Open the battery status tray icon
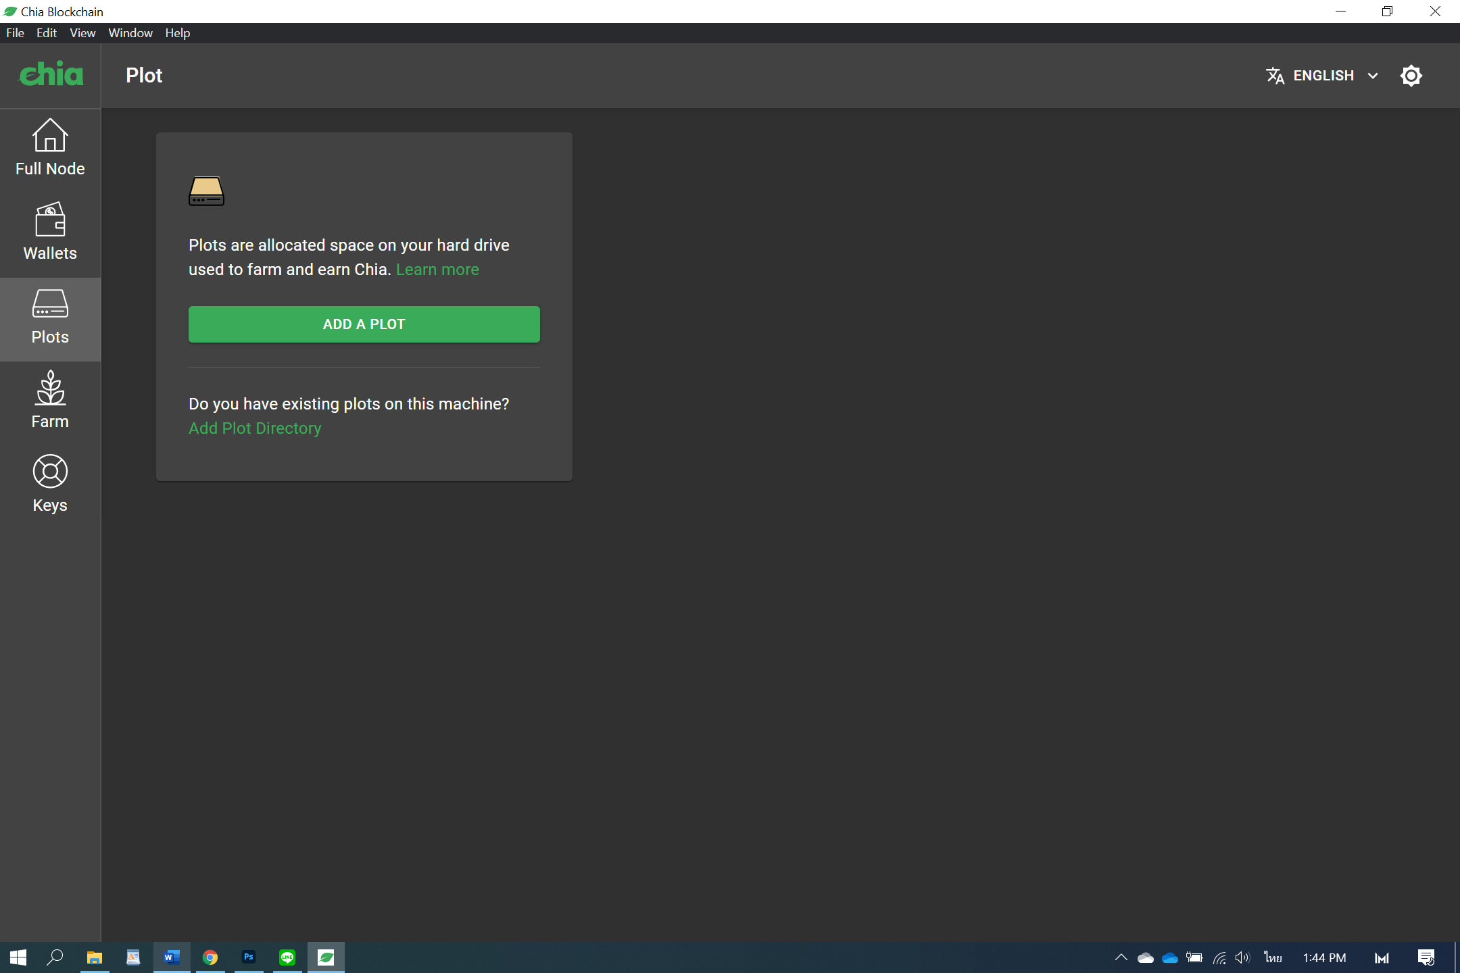 pyautogui.click(x=1194, y=957)
